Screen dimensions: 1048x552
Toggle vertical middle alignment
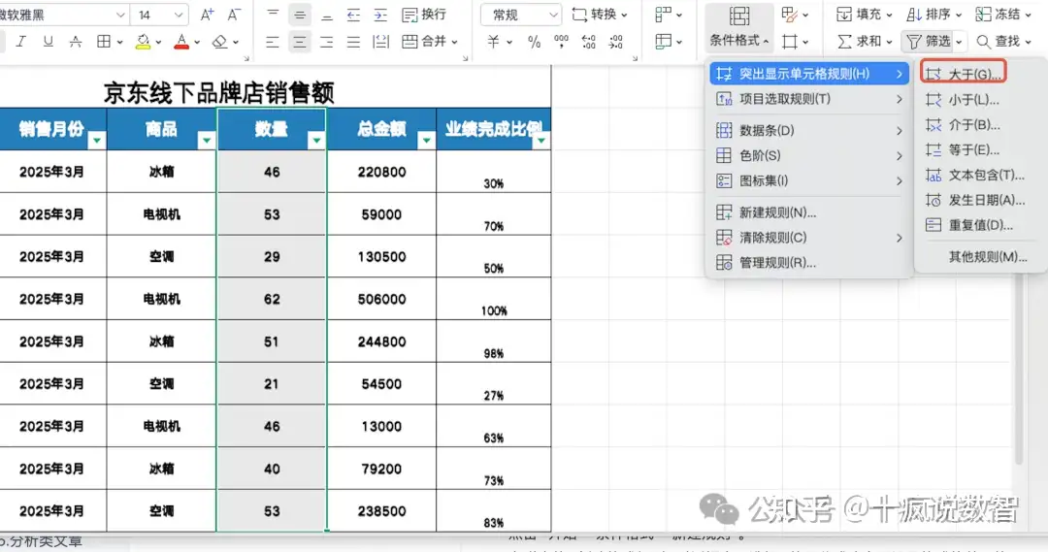click(x=300, y=14)
